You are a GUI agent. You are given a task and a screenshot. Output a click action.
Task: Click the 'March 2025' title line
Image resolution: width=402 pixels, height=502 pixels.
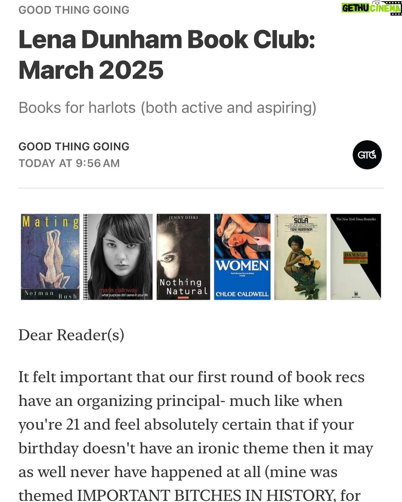(91, 70)
